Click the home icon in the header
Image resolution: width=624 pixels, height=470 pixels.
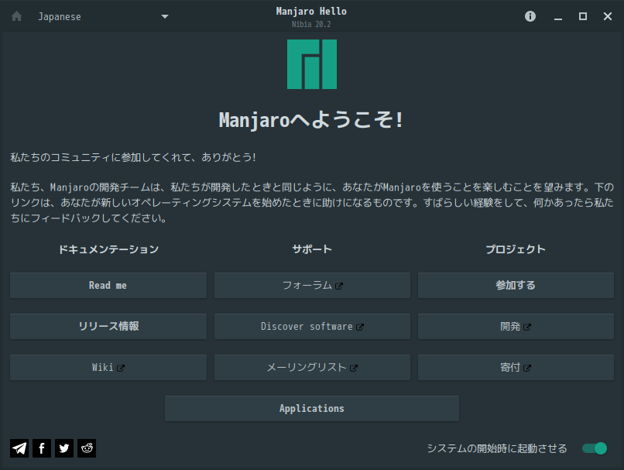[x=17, y=16]
